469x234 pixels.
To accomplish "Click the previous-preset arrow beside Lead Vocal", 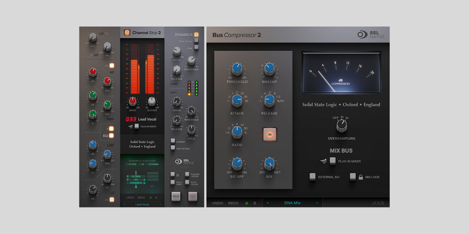I will click(x=124, y=204).
